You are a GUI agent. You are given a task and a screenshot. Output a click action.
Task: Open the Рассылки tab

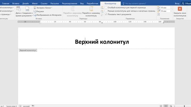pos(55,4)
